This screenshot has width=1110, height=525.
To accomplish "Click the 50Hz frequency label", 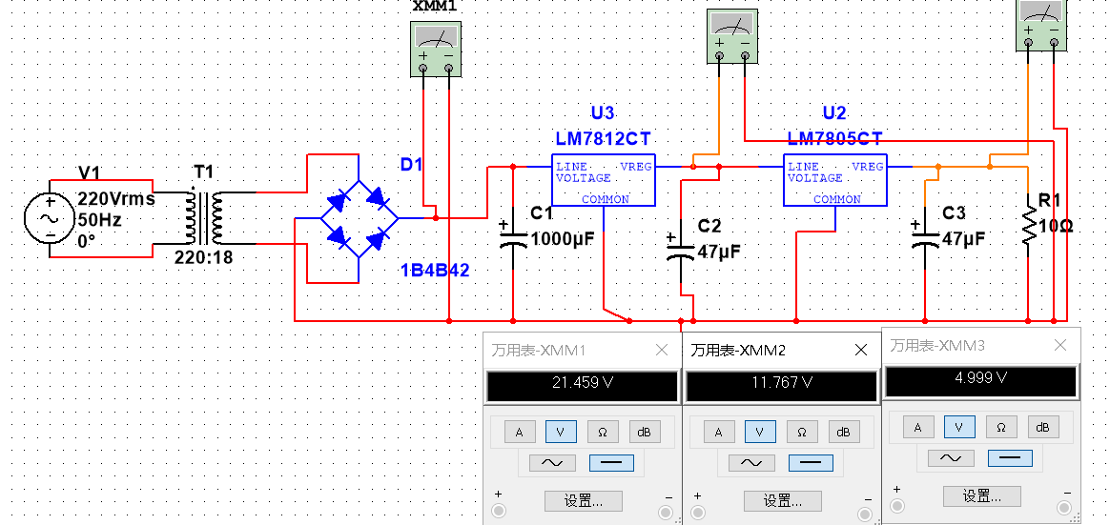I will pos(99,220).
